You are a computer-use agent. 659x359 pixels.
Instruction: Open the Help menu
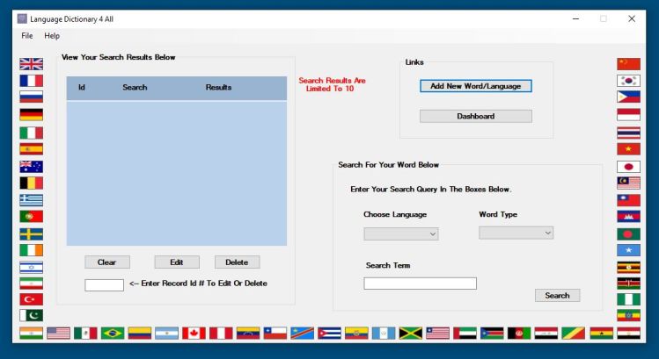52,36
